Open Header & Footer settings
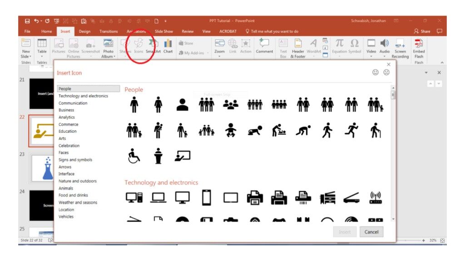Image resolution: width=465 pixels, height=261 pixels. point(298,48)
